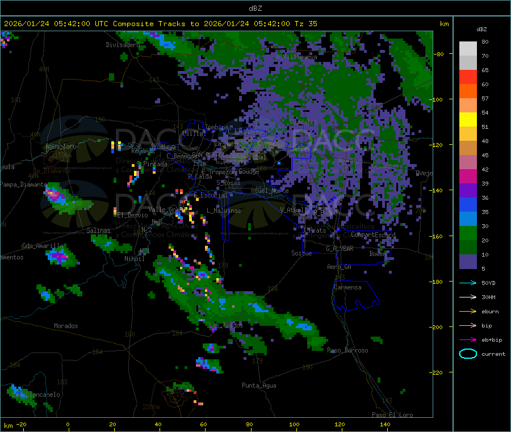Viewport: 511px width, 432px height.
Task: Click the 'A_Villanueva' map label
Action: [x=296, y=57]
